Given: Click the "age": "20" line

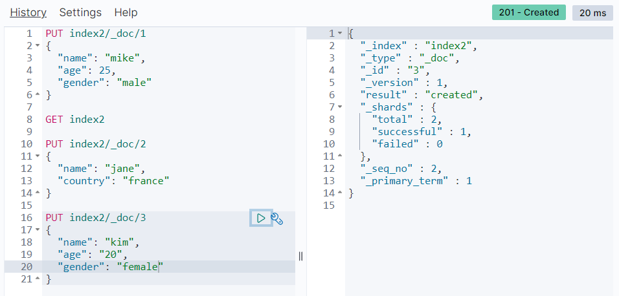Looking at the screenshot, I should coord(93,255).
